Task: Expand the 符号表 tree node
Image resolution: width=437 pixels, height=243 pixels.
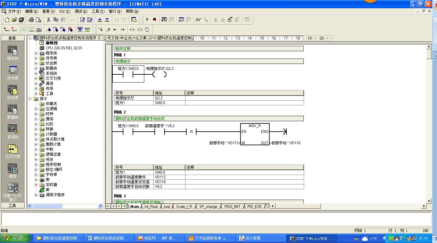Action: tap(36, 58)
